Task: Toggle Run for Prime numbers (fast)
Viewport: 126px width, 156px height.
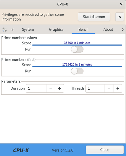Action: pyautogui.click(x=77, y=71)
